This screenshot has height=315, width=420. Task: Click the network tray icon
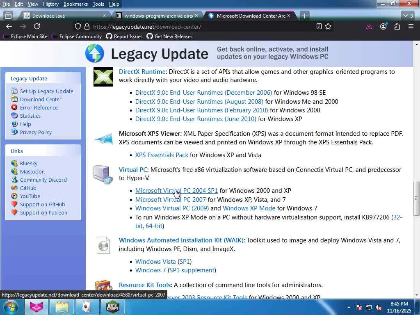(369, 308)
